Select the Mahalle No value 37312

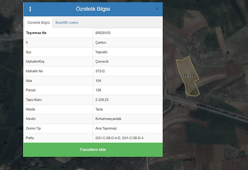(100, 71)
